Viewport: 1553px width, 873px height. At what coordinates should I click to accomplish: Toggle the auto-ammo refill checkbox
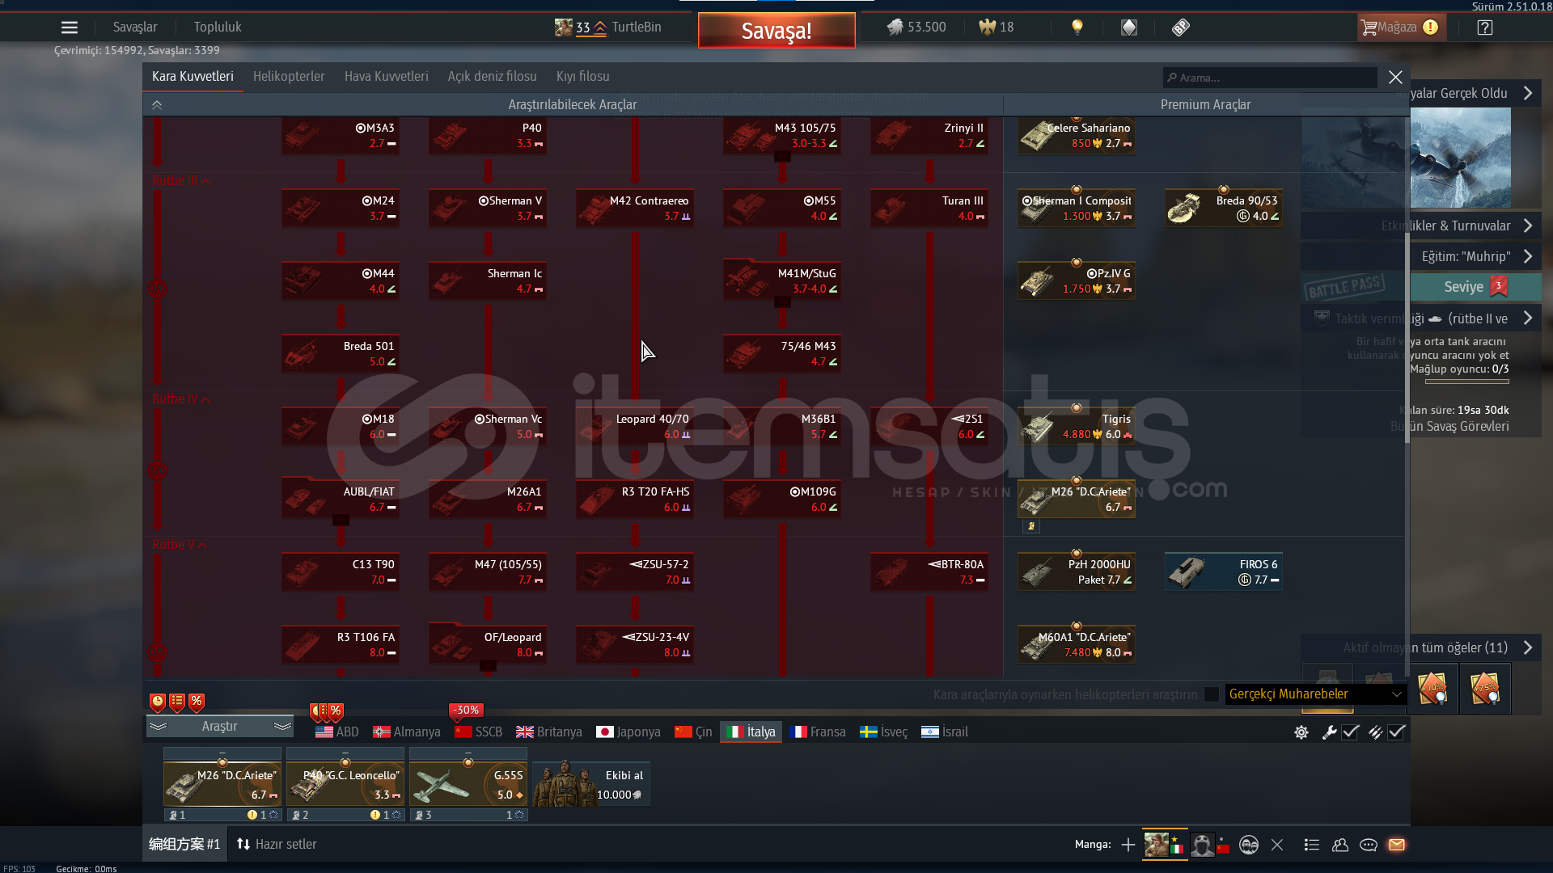click(x=1397, y=732)
